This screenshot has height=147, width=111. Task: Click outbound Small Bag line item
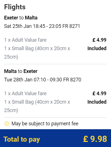click(37, 53)
